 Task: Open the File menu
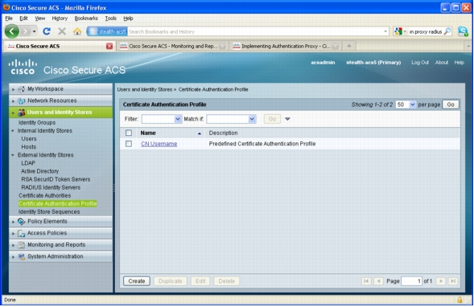click(9, 18)
